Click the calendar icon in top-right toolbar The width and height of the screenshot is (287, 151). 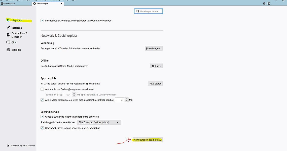pyautogui.click(x=264, y=4)
